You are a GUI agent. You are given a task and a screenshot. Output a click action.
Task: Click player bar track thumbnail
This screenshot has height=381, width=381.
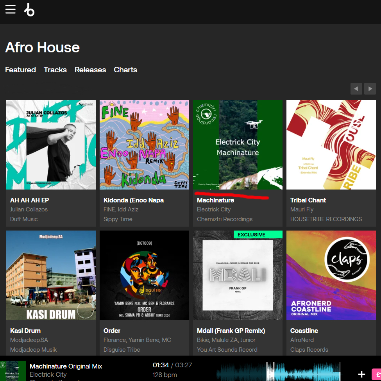(x=13, y=371)
